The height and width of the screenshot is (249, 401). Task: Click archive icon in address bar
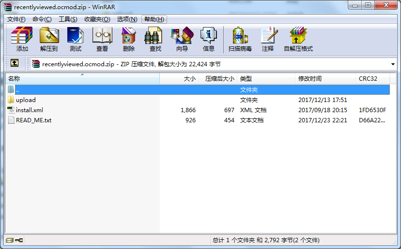tap(36, 64)
